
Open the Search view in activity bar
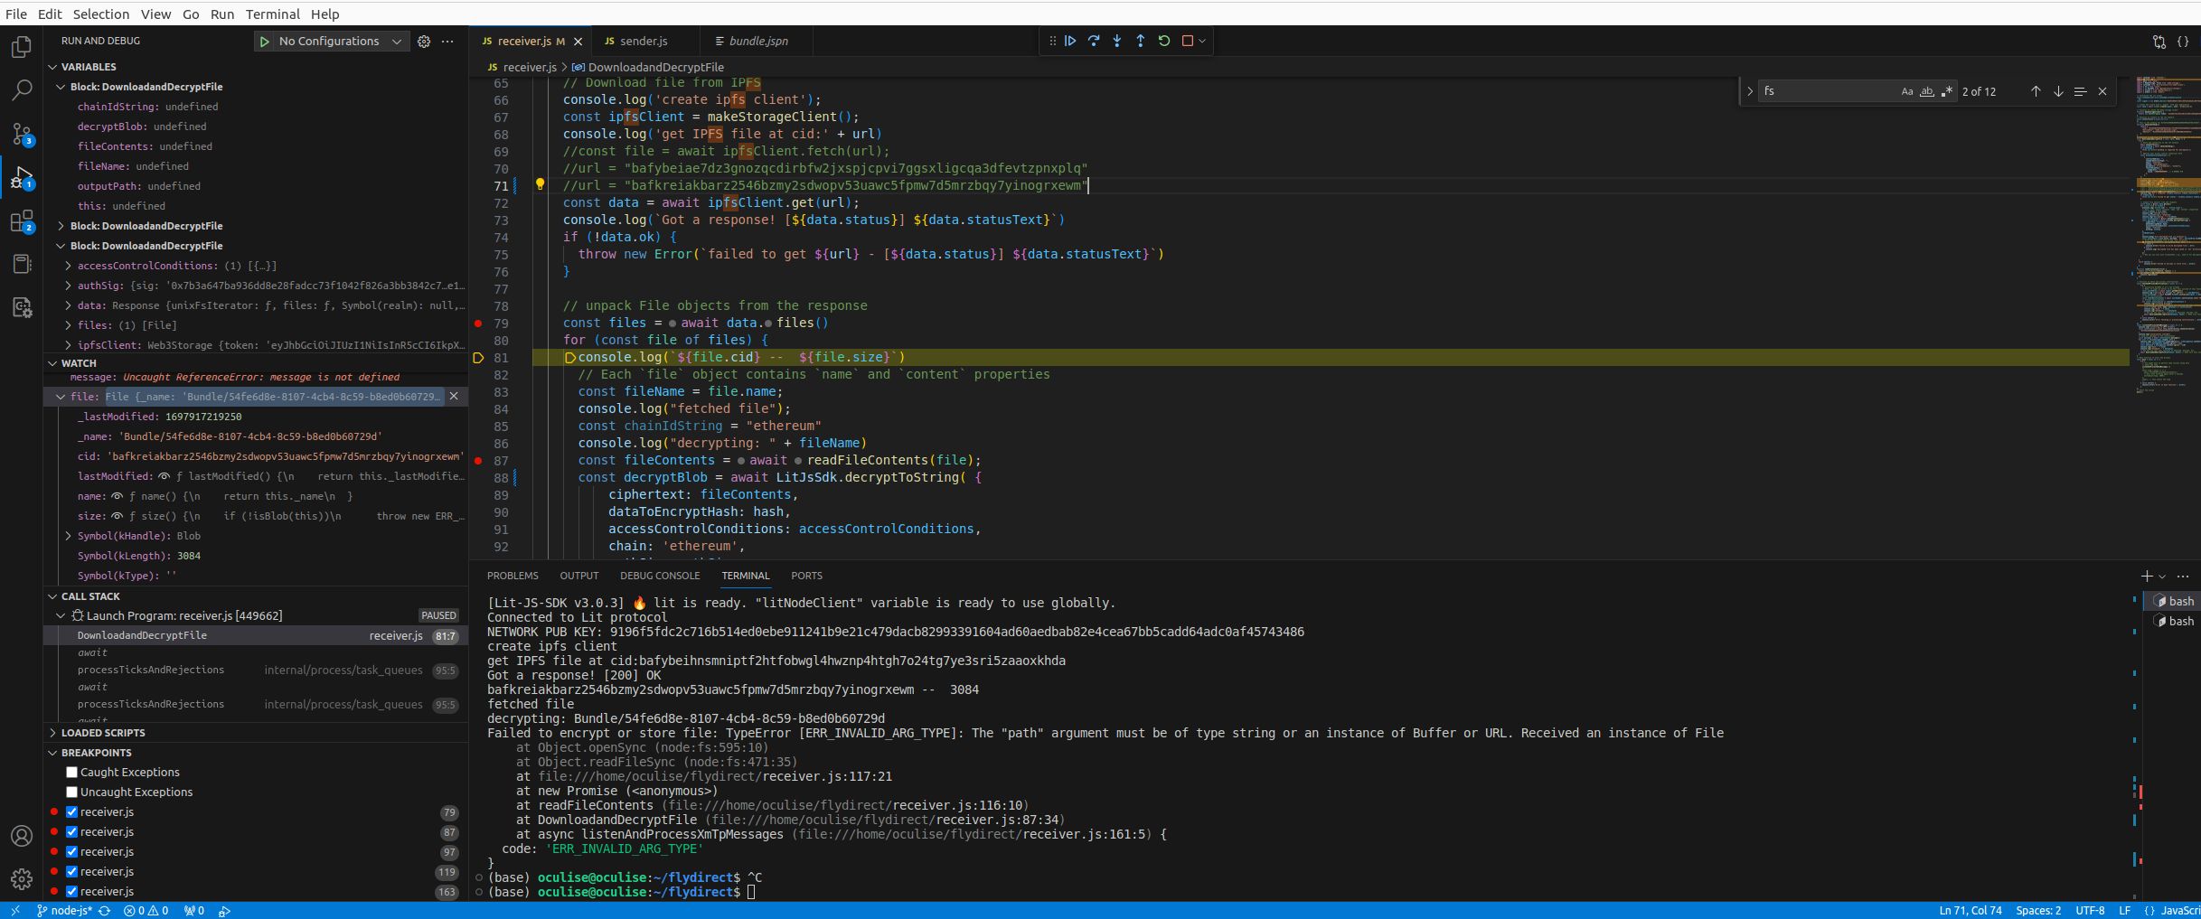(x=22, y=90)
